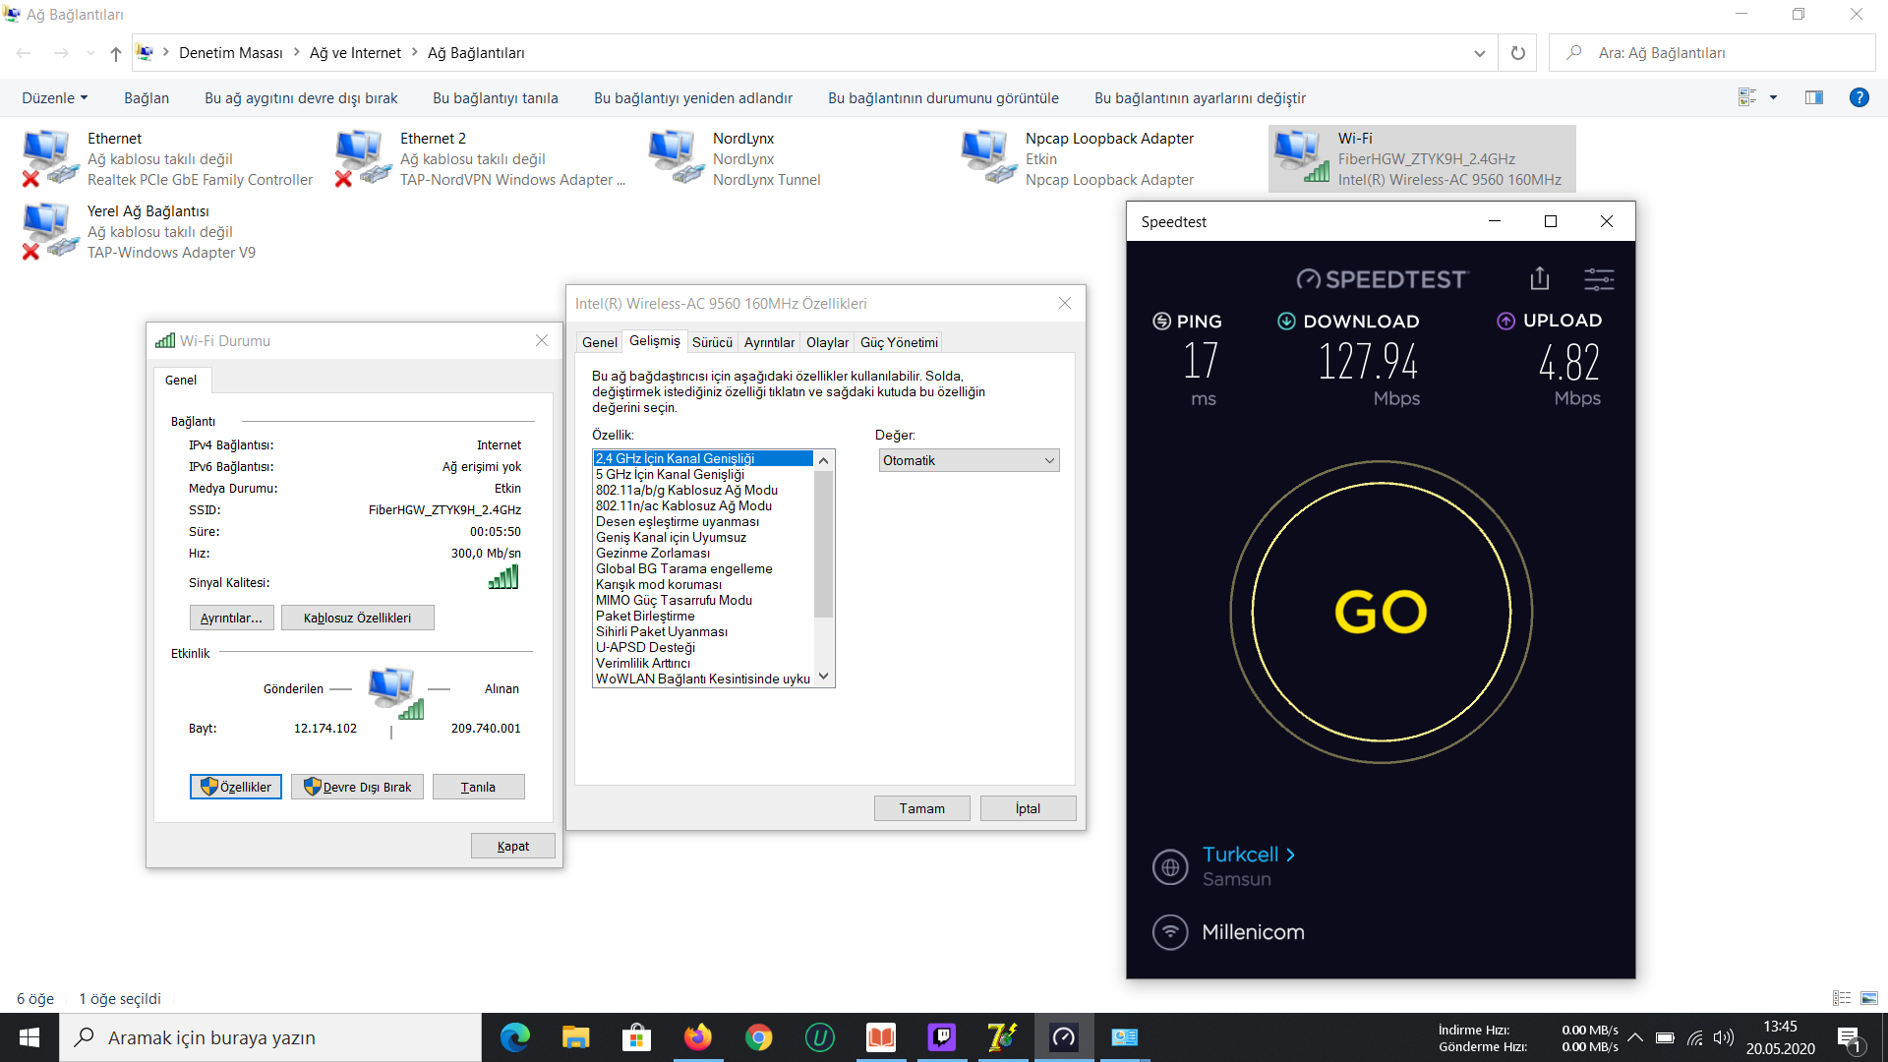
Task: Open Twitch from taskbar
Action: click(x=941, y=1037)
